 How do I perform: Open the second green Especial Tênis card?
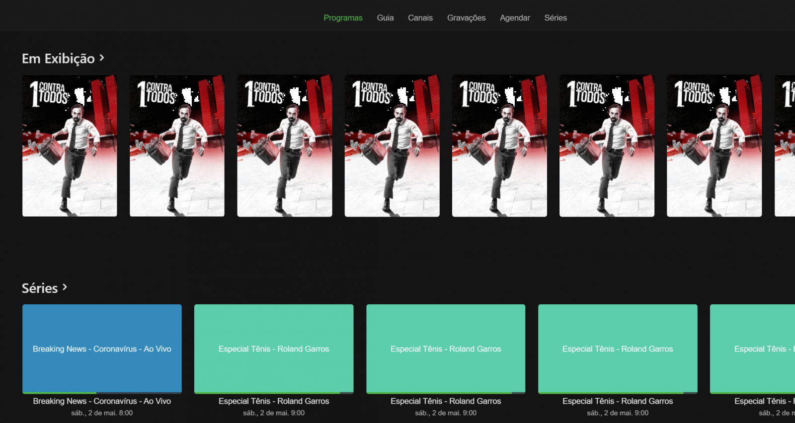446,348
